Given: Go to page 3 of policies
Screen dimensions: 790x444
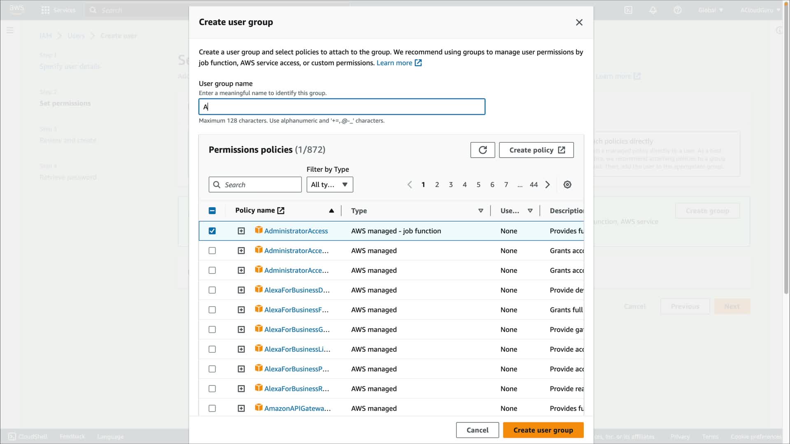Looking at the screenshot, I should click(451, 185).
